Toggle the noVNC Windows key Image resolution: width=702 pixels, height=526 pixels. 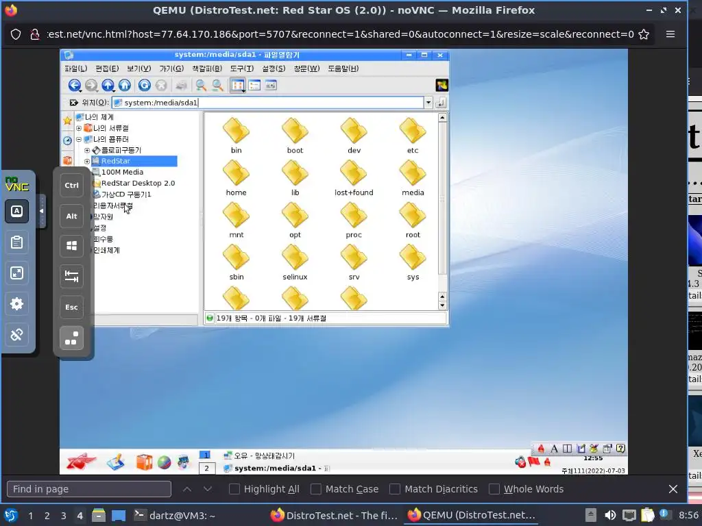click(x=71, y=246)
